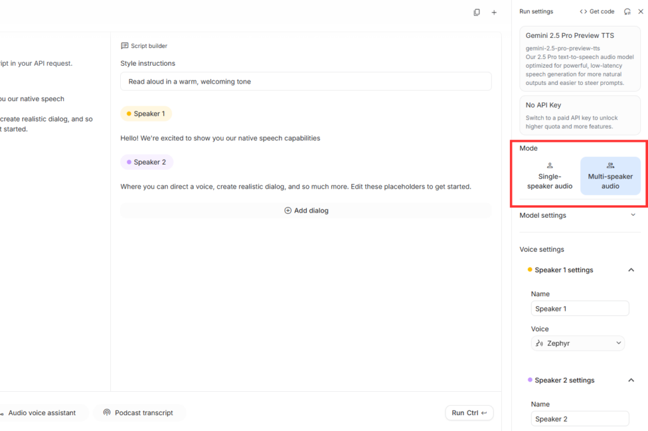Click the reset settings refresh icon

click(x=627, y=11)
